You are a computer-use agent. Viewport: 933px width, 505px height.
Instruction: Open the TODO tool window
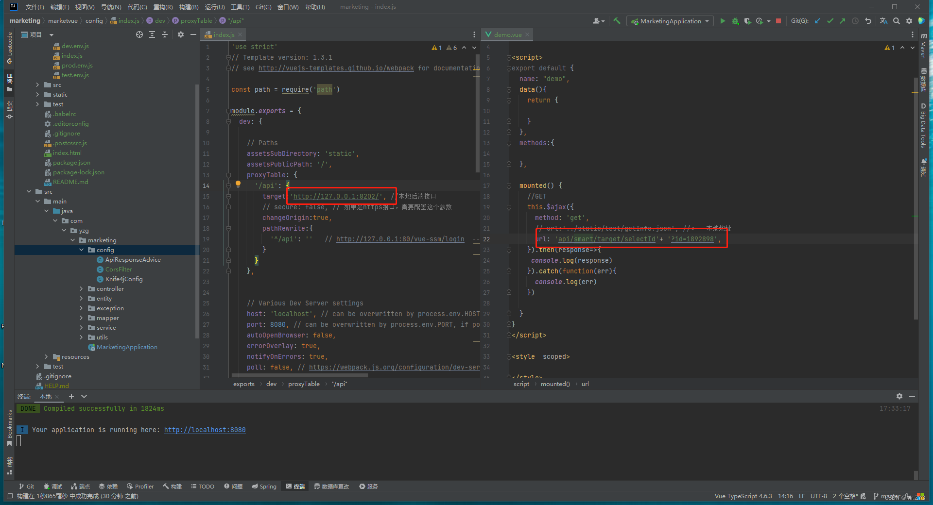[203, 486]
